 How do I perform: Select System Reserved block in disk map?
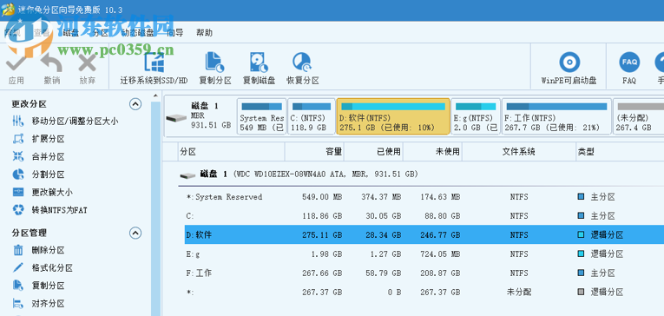point(261,116)
